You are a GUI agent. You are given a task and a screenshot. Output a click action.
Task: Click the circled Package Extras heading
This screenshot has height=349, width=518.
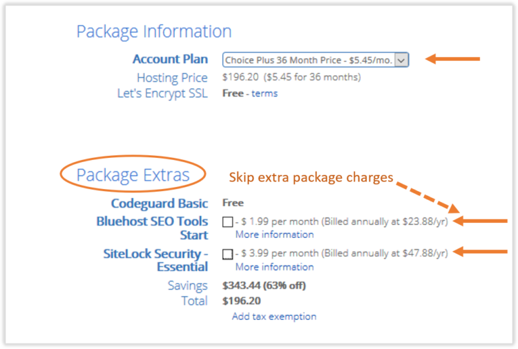pyautogui.click(x=133, y=175)
